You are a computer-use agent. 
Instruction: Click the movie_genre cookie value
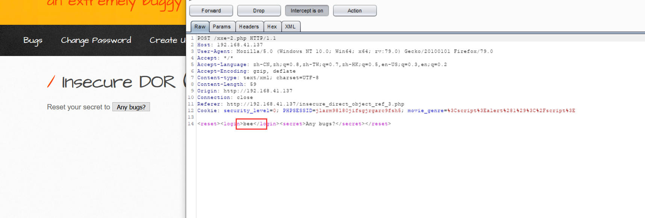point(511,111)
